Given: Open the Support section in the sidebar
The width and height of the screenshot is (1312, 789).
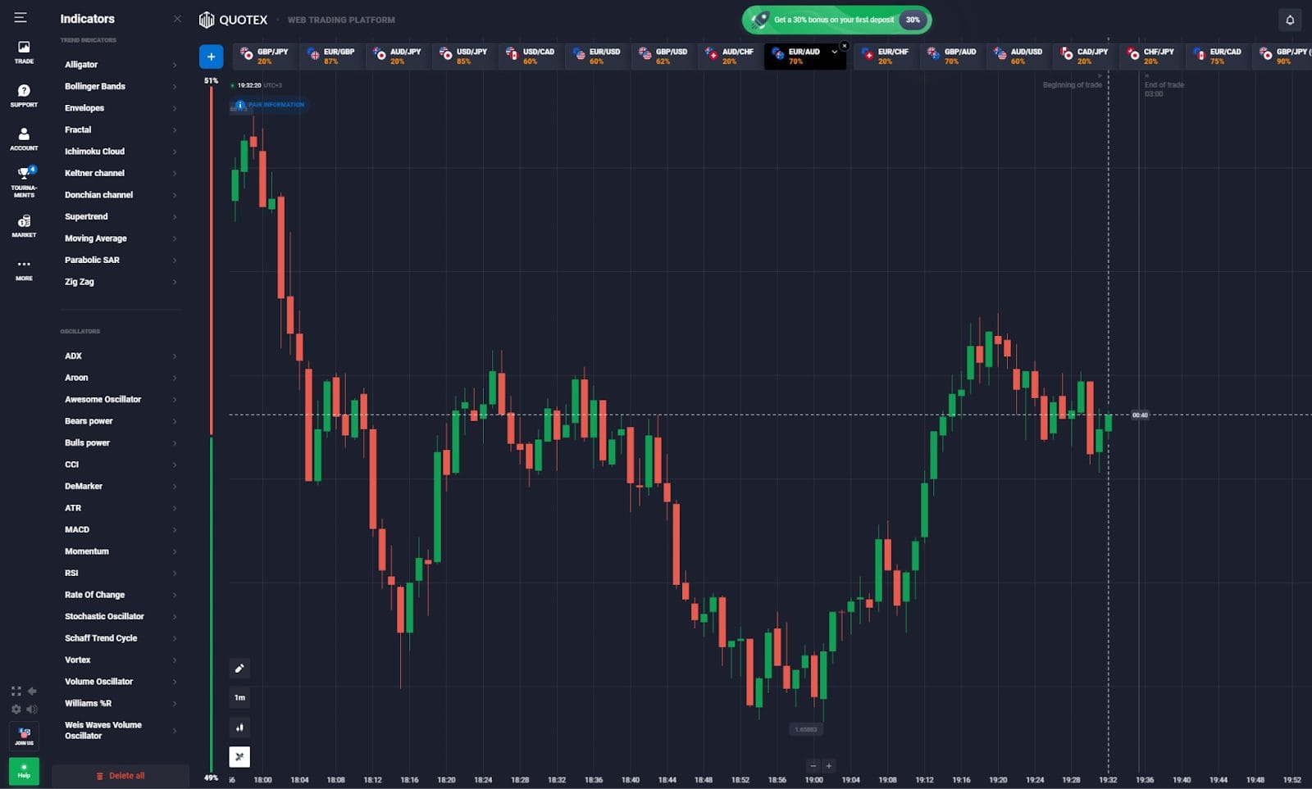Looking at the screenshot, I should [x=24, y=95].
